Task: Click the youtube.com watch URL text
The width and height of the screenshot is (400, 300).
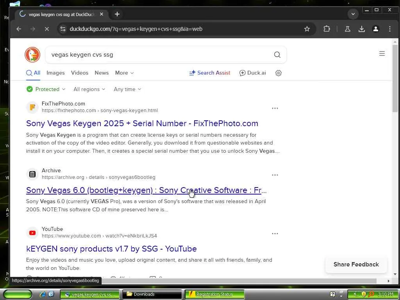Action: tap(99, 236)
